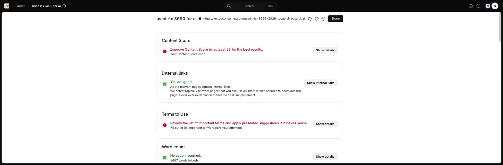Click 'All the relevant pages contain internal links.' text
Screen dimensions: 503x165
[201, 87]
